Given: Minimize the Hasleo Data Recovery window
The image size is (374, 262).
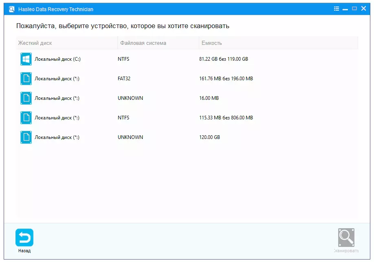Looking at the screenshot, I should pos(345,9).
